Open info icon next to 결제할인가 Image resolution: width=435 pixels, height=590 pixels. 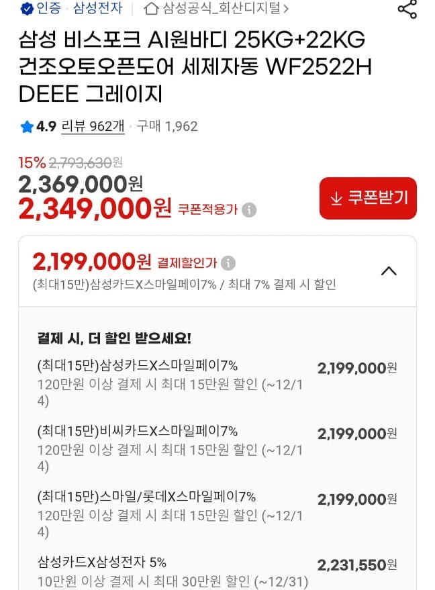click(x=228, y=263)
